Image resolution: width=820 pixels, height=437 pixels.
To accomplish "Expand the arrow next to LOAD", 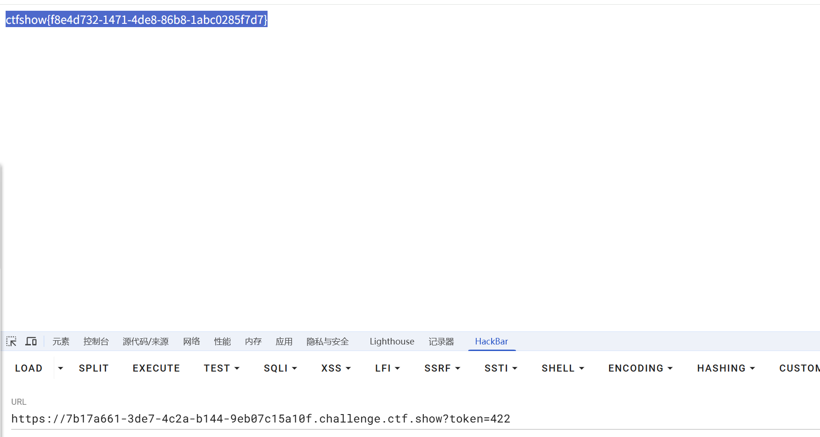I will pyautogui.click(x=60, y=368).
